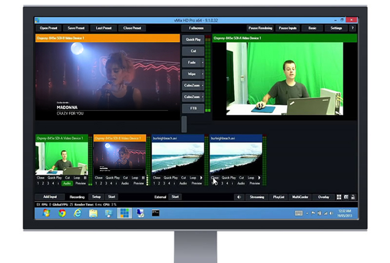Viewport: 390px width, 263px height.
Task: Pause the first Osprey SDI-A input
Action: pyautogui.click(x=84, y=178)
